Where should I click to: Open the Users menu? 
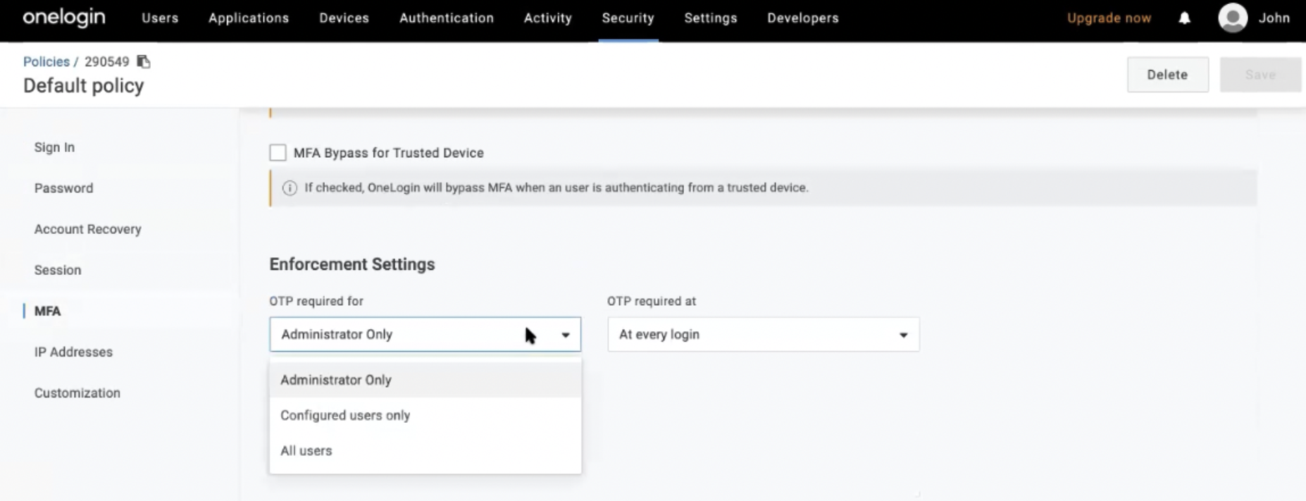tap(160, 18)
